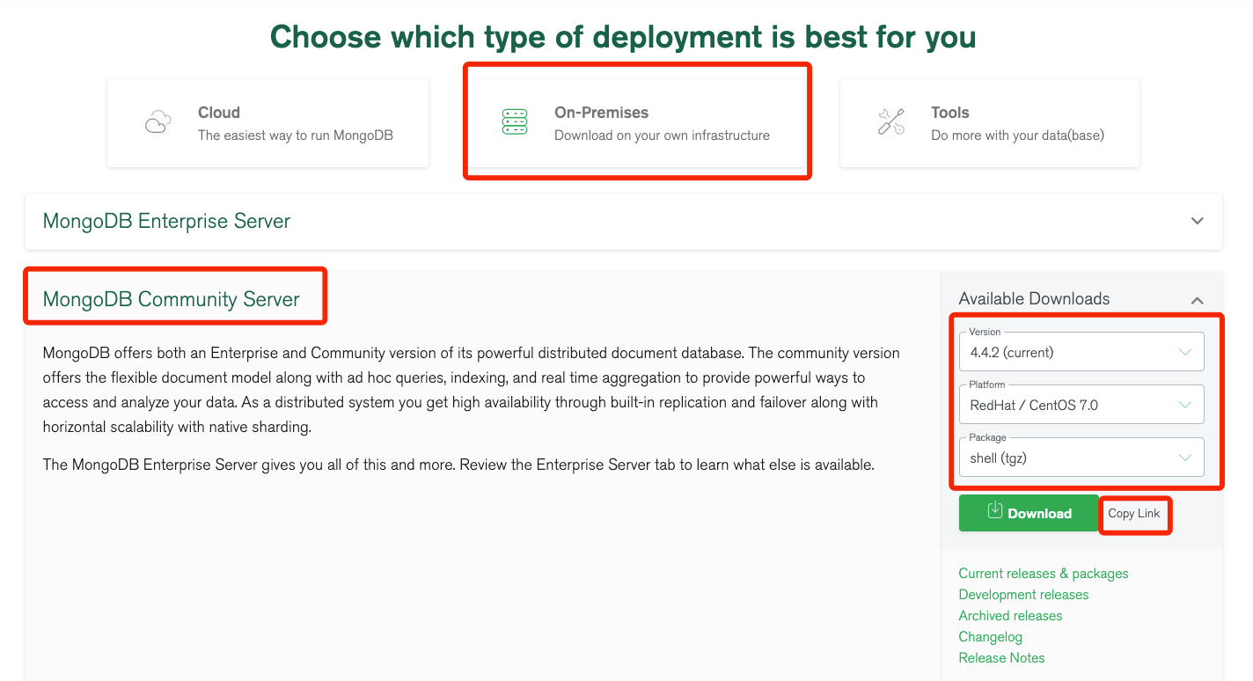Click 'The easiest way to run MongoDB' text
The image size is (1253, 681).
click(296, 135)
